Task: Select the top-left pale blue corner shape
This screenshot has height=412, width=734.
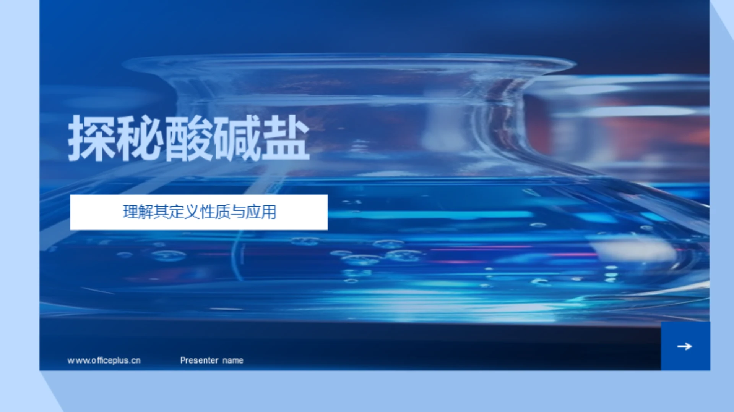Action: pos(19,19)
